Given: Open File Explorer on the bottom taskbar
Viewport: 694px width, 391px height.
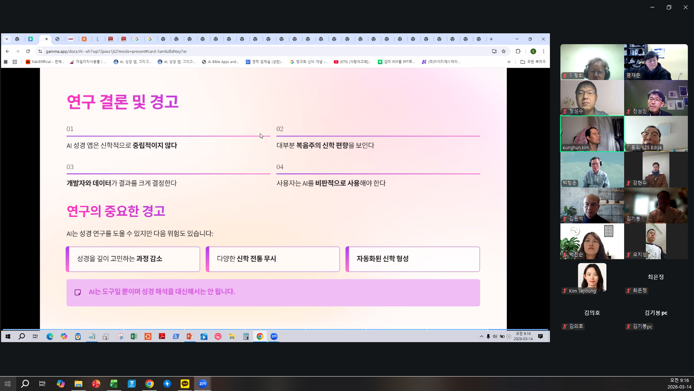Looking at the screenshot, I should (78, 384).
